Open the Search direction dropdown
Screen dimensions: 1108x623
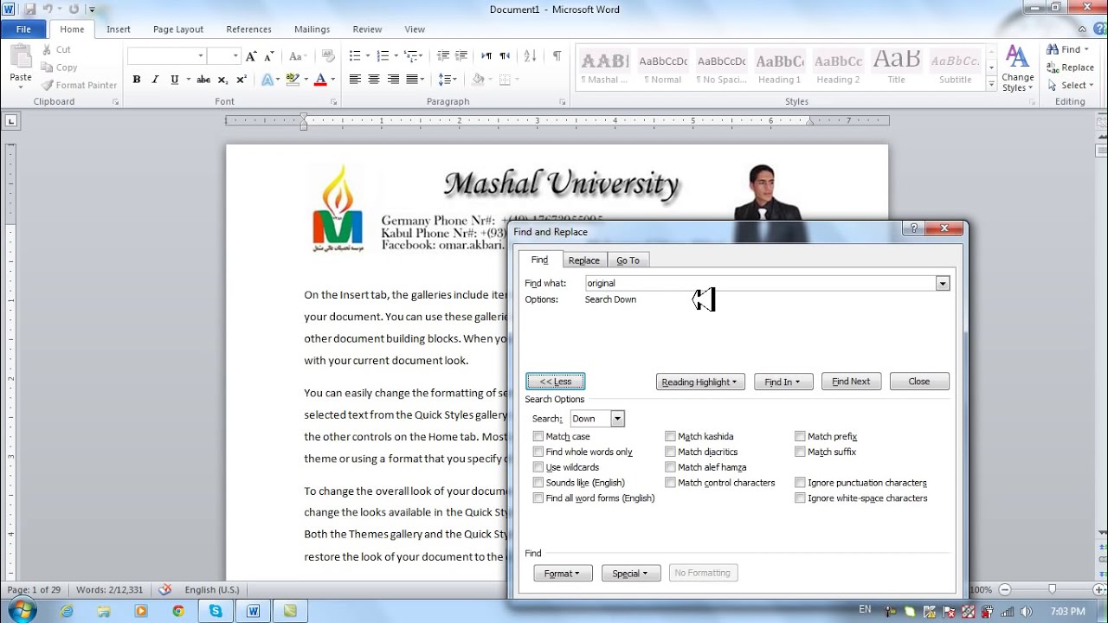tap(617, 419)
